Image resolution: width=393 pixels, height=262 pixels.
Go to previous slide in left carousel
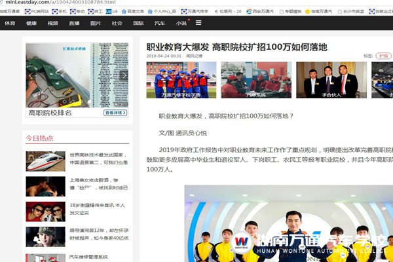31,75
